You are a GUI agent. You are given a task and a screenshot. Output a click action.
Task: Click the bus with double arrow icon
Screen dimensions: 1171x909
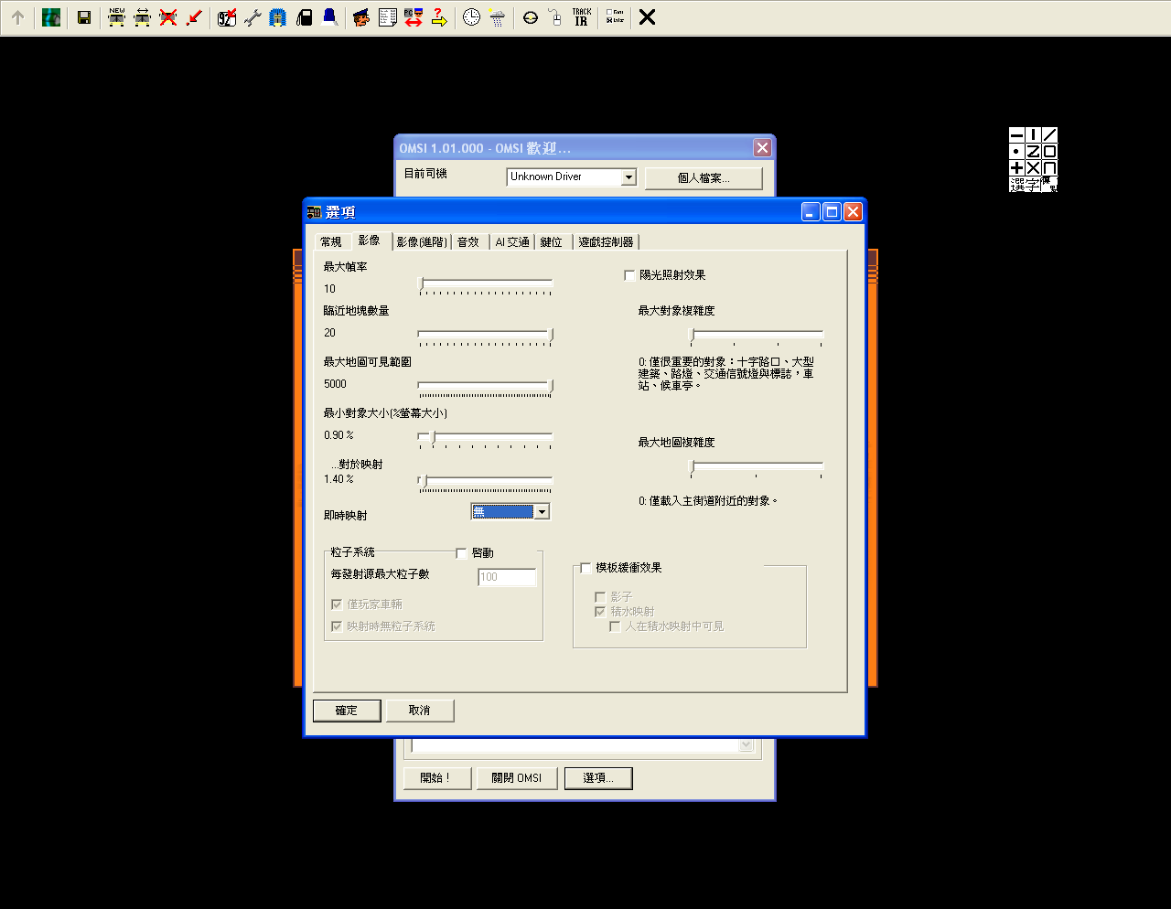143,17
